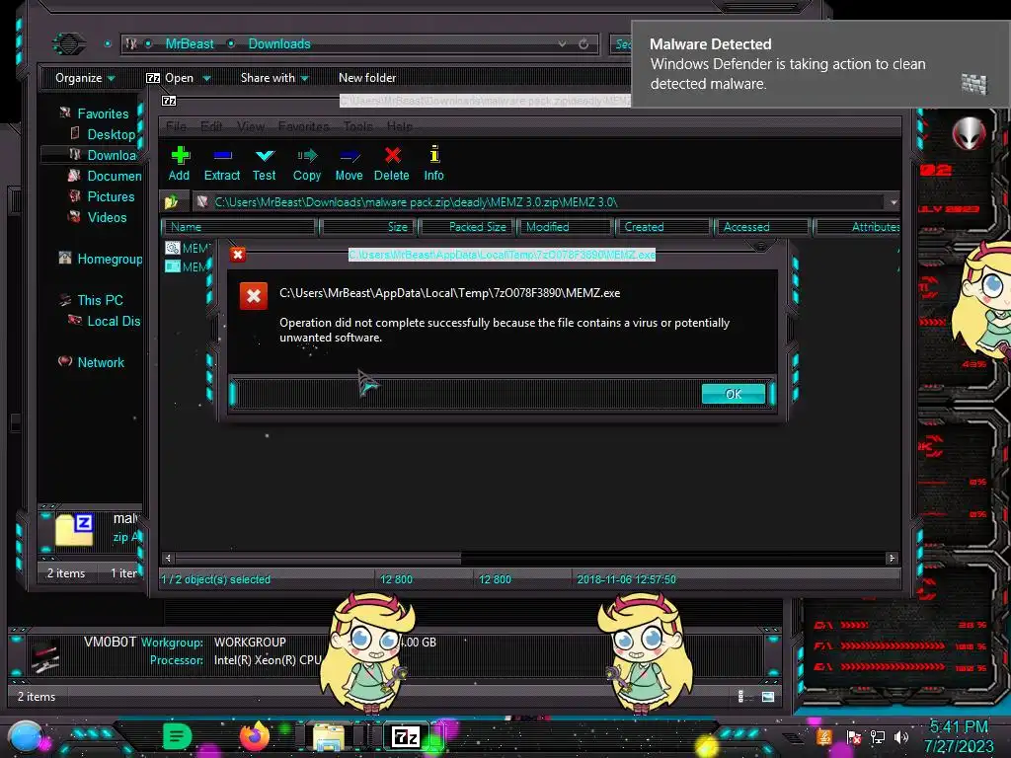Viewport: 1011px width, 758px height.
Task: Click the Alienware head gadget icon
Action: [969, 134]
